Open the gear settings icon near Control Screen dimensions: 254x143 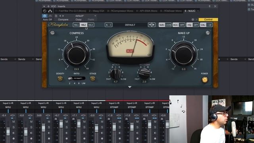[x=193, y=19]
